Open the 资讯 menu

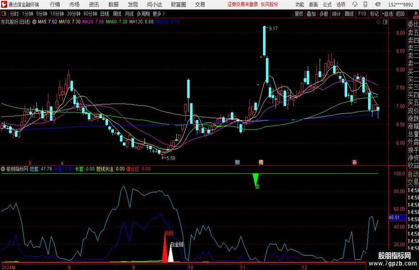(x=94, y=4)
